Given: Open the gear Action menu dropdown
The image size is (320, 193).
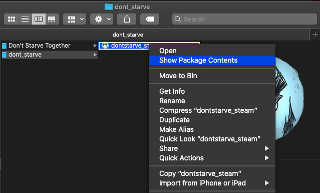Looking at the screenshot, I should pos(102,19).
